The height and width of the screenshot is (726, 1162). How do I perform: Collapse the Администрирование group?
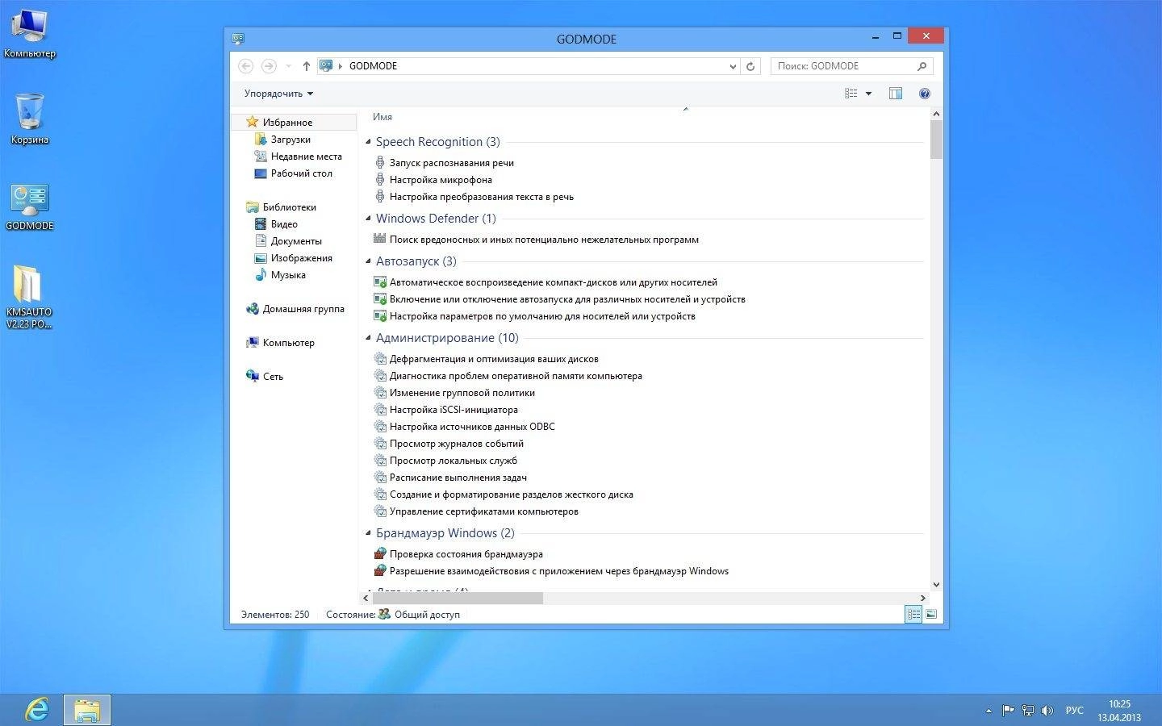click(369, 338)
